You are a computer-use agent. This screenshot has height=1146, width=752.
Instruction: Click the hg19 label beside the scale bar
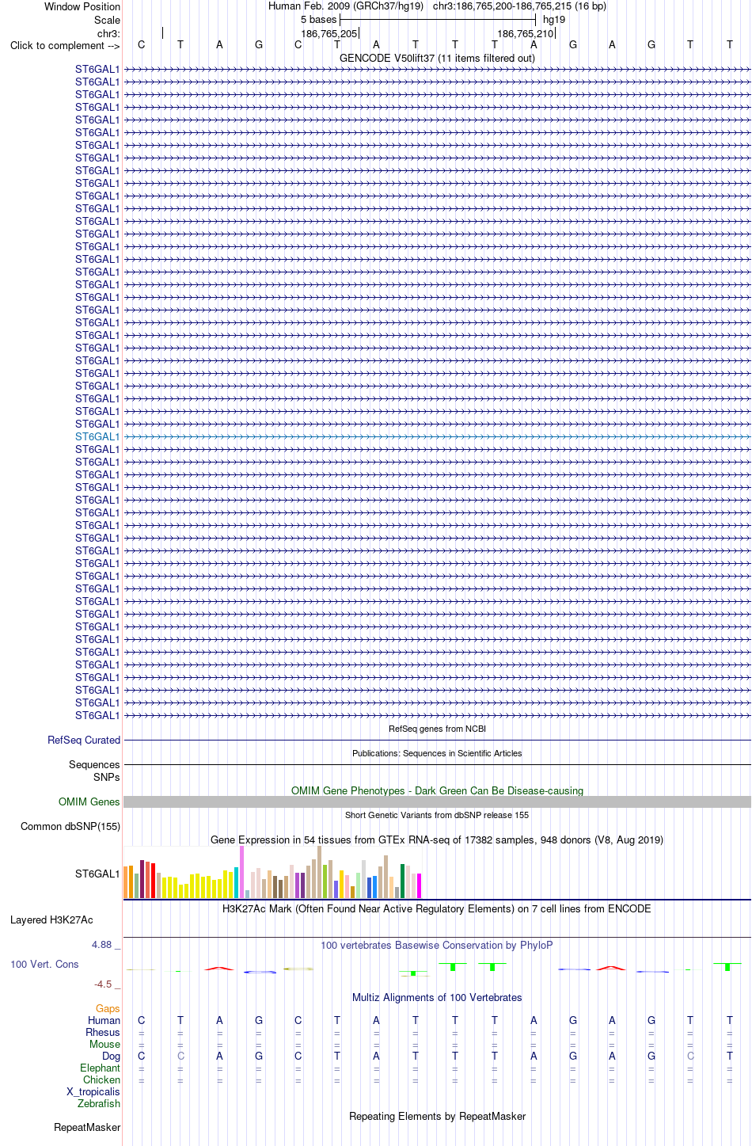554,20
